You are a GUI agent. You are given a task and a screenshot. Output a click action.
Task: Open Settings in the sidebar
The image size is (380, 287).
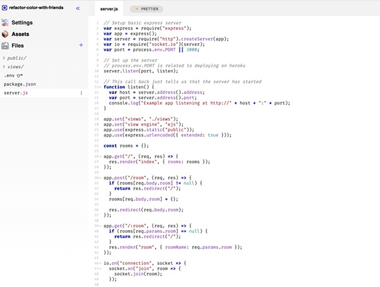click(22, 23)
